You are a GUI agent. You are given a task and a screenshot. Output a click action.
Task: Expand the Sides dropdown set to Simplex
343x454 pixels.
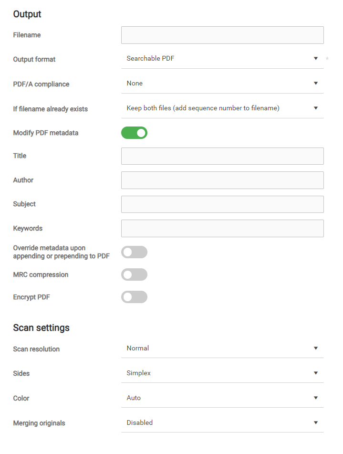[219, 373]
